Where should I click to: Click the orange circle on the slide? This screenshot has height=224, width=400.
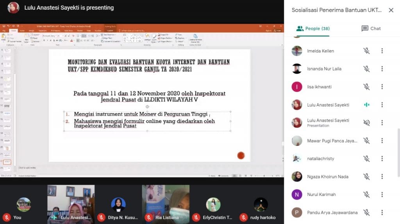click(241, 155)
